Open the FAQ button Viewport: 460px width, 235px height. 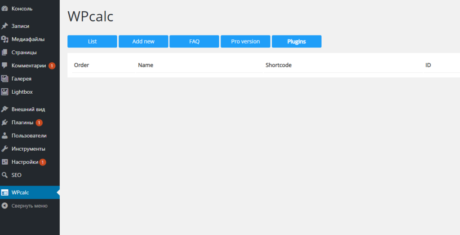pos(194,41)
